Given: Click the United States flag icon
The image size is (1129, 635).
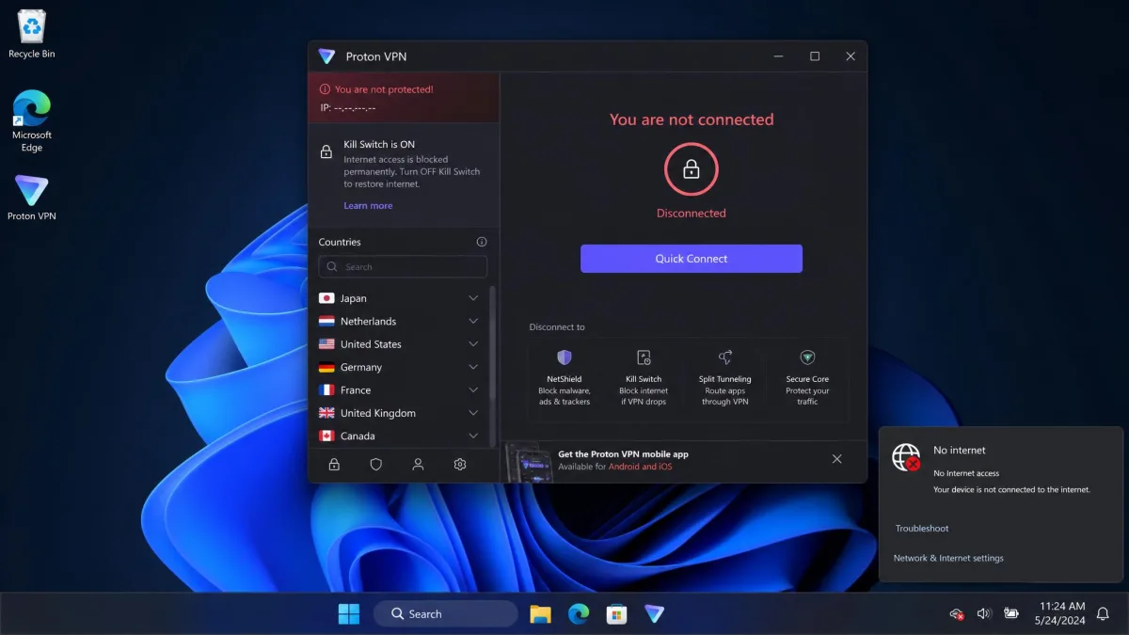Looking at the screenshot, I should [x=326, y=344].
